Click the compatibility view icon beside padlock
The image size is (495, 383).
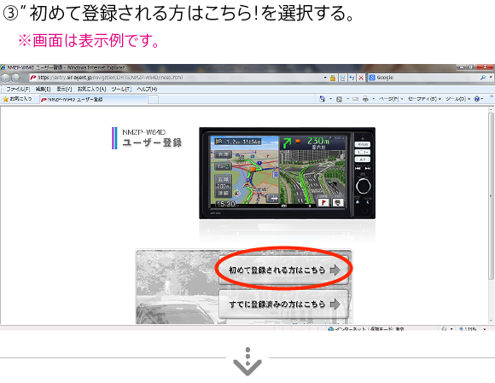342,78
